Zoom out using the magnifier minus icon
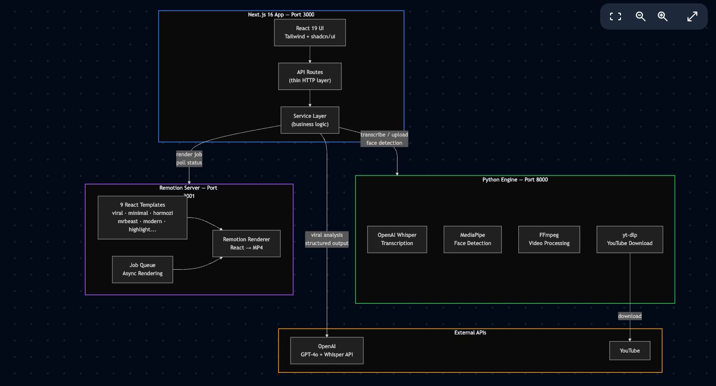716x386 pixels. click(x=640, y=16)
